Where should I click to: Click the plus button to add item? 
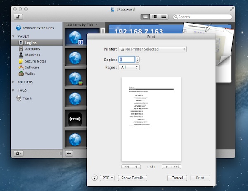point(69,153)
